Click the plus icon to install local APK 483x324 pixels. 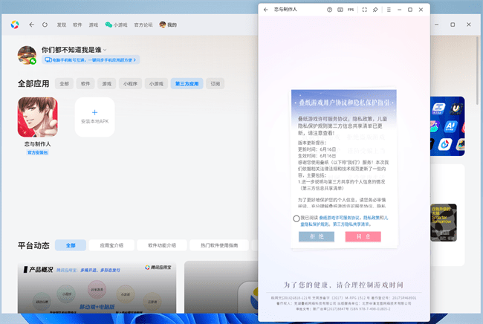point(94,112)
